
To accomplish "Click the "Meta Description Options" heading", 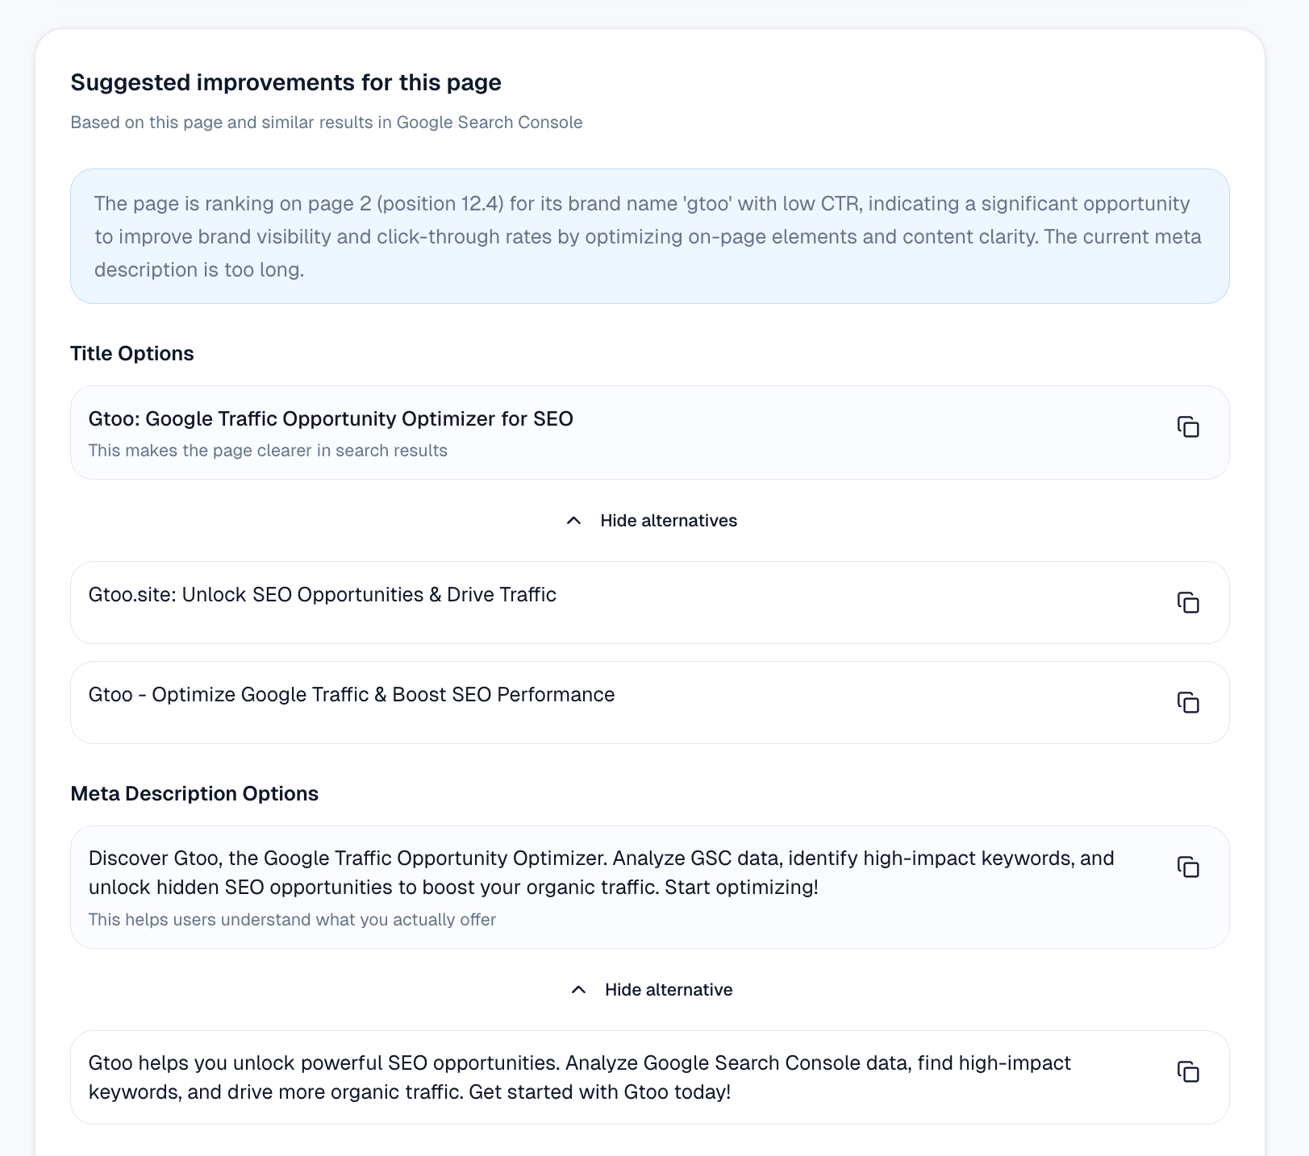I will [x=194, y=793].
